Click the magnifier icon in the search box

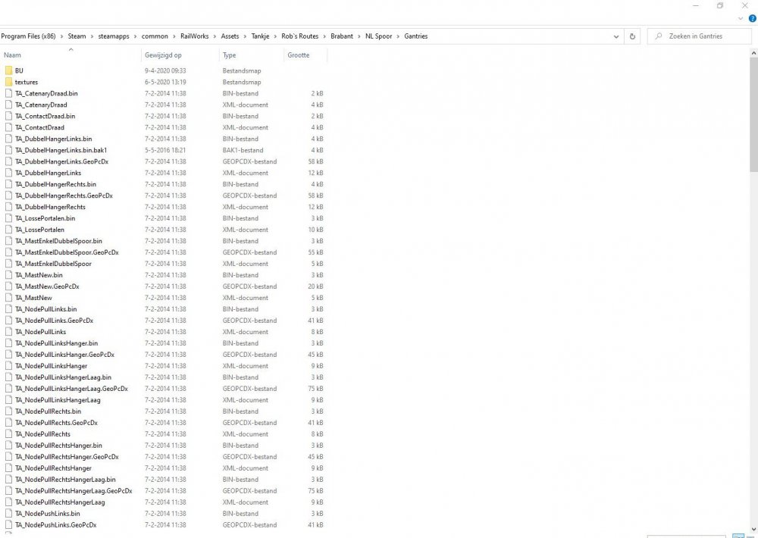tap(658, 36)
